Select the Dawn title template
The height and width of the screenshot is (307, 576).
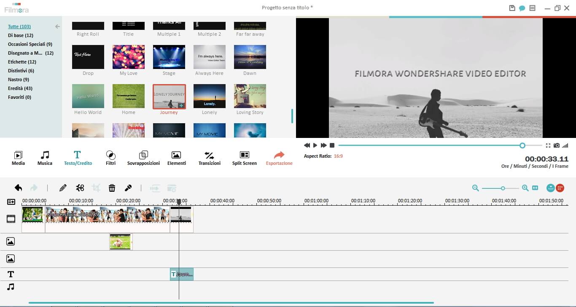click(x=250, y=57)
